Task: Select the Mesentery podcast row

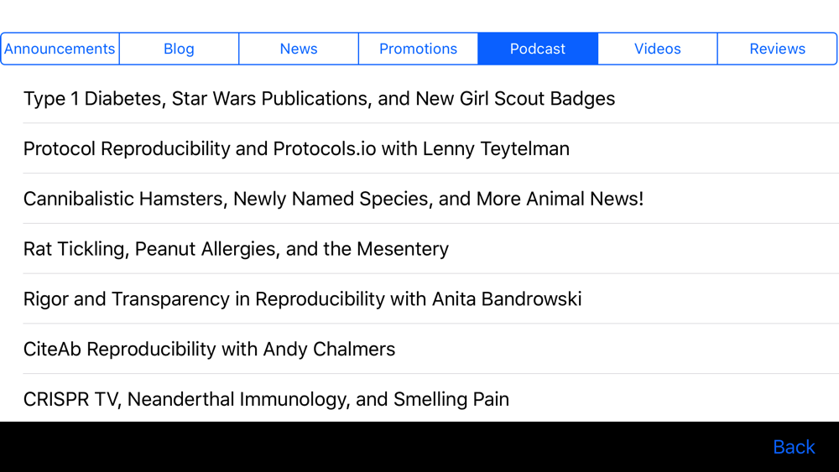Action: coord(236,249)
